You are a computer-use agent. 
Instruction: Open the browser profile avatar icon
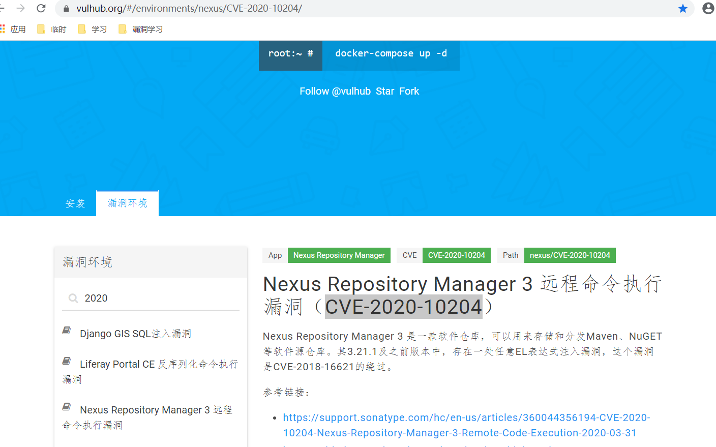(x=708, y=8)
